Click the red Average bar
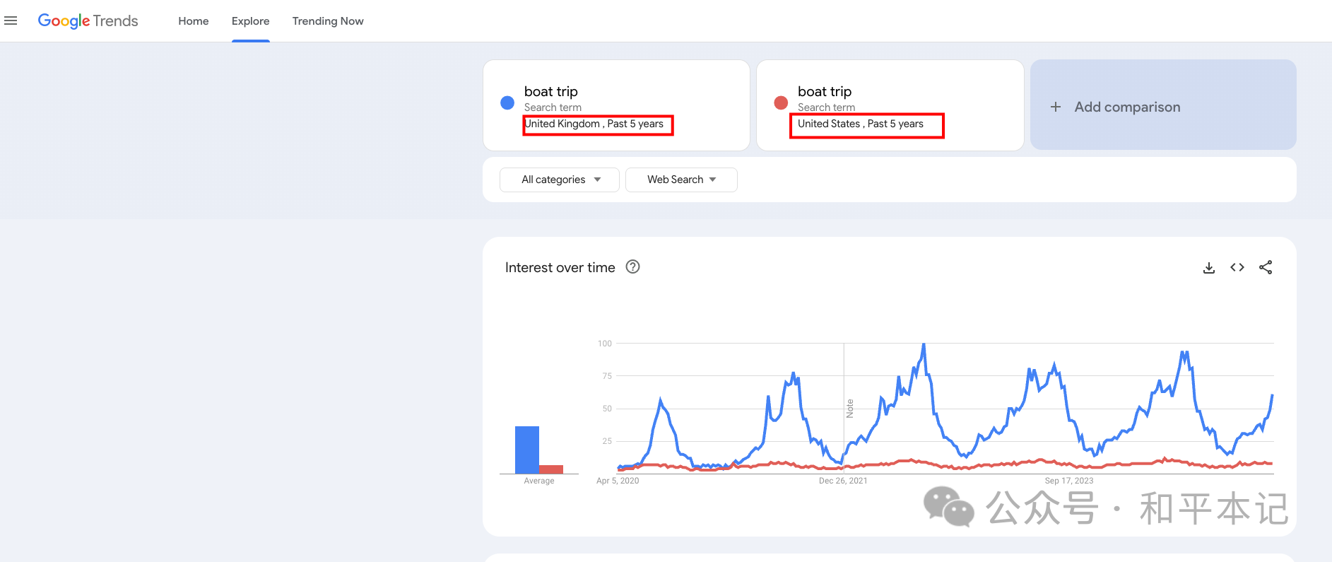1332x562 pixels. tap(551, 469)
